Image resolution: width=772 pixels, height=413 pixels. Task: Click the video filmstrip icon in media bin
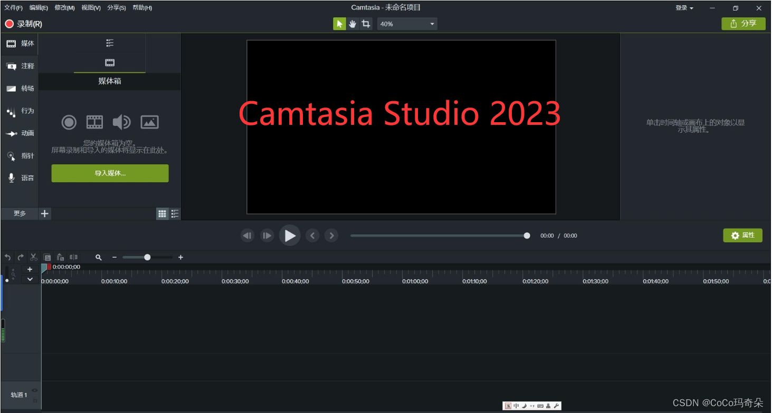tap(94, 122)
